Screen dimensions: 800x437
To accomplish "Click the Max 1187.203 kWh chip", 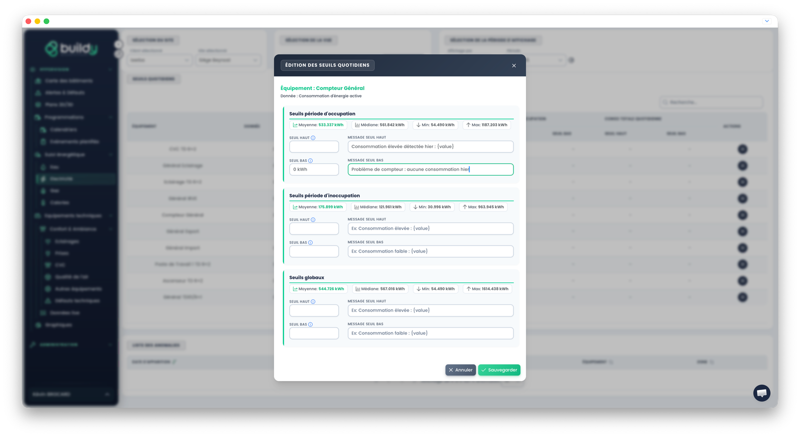I will 487,125.
